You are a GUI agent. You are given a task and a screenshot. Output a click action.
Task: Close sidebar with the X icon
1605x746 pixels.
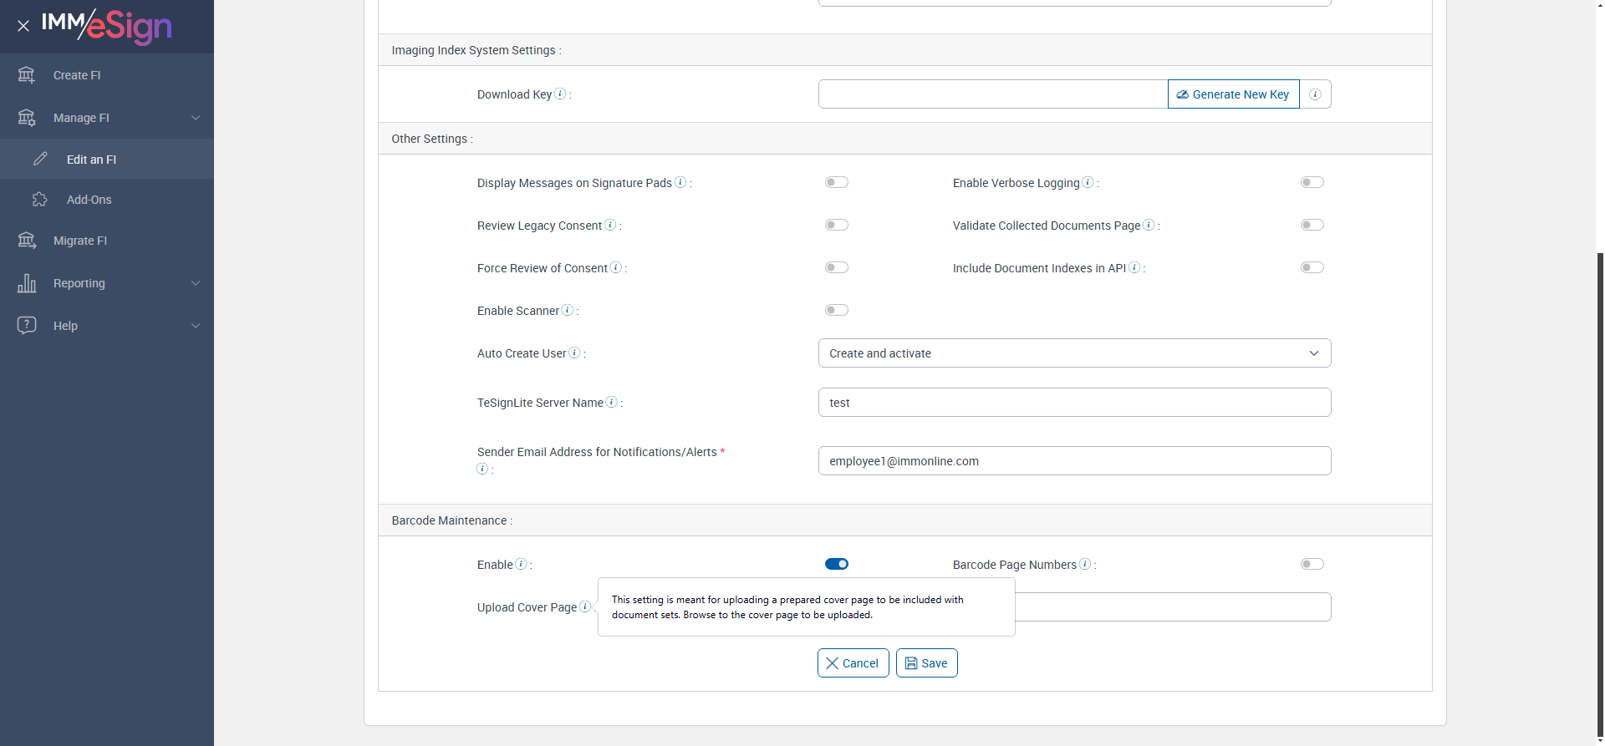(x=23, y=26)
